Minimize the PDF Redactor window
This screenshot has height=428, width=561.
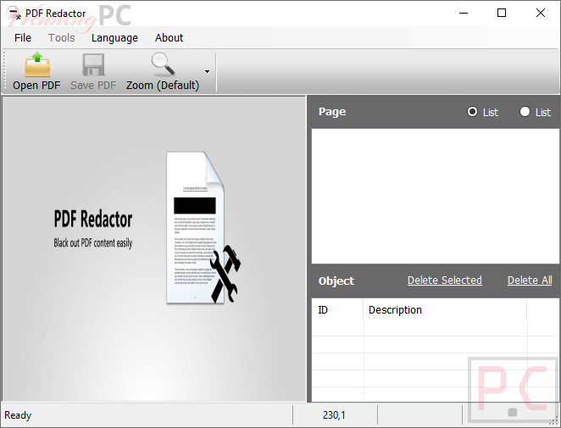(464, 14)
